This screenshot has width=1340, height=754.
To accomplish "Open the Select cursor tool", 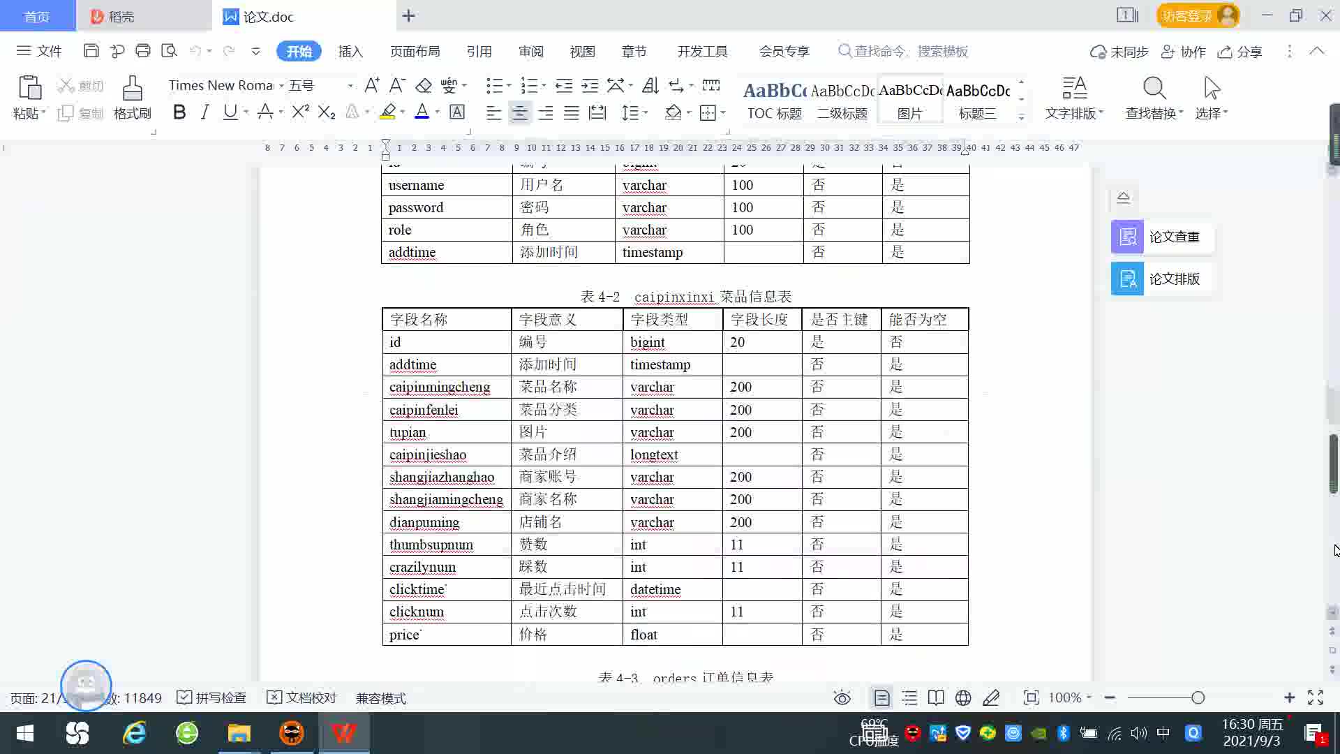I will pyautogui.click(x=1212, y=98).
